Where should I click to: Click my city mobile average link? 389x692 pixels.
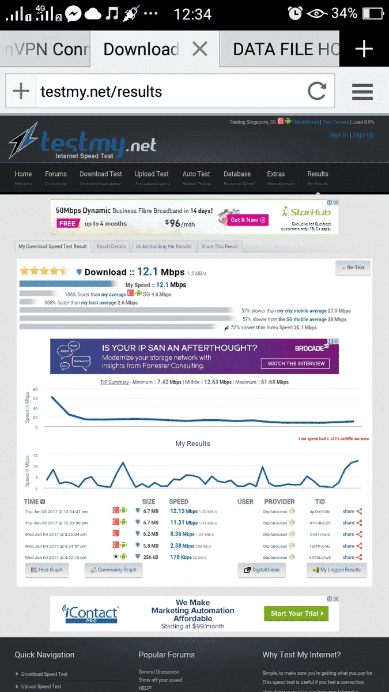pos(301,311)
